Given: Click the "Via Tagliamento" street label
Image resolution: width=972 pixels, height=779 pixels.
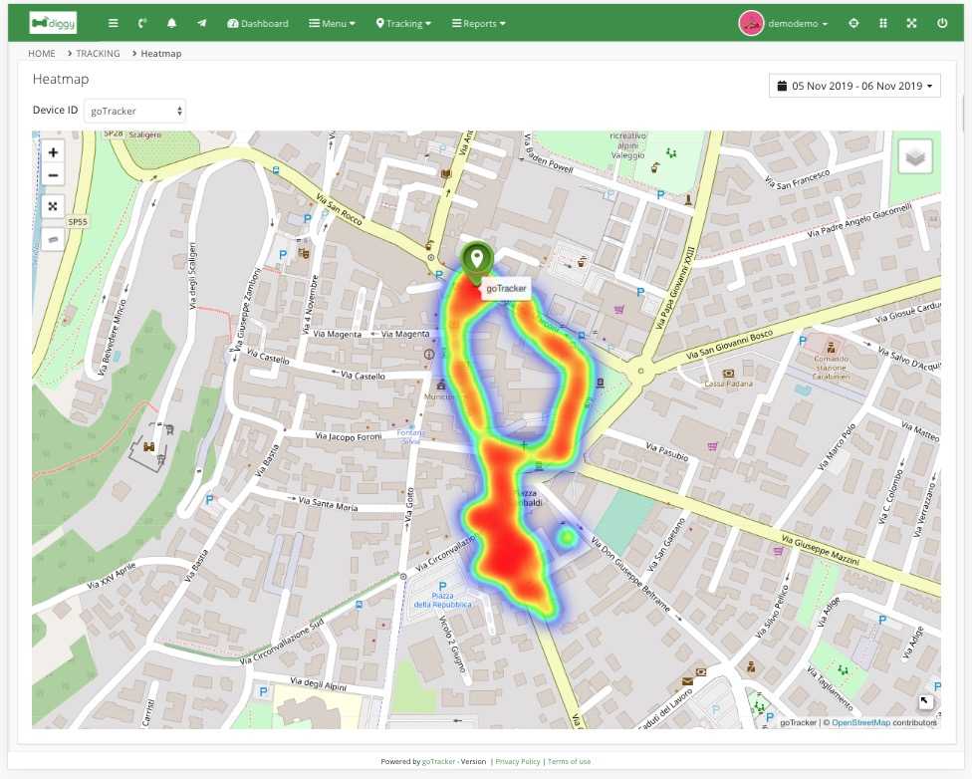Looking at the screenshot, I should [830, 687].
